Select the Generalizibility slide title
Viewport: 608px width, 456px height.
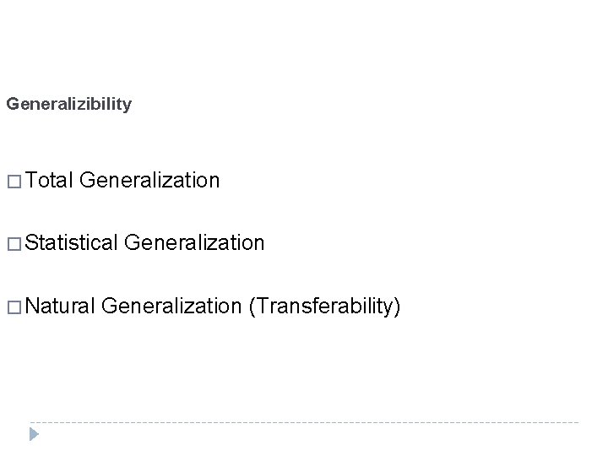pos(68,105)
